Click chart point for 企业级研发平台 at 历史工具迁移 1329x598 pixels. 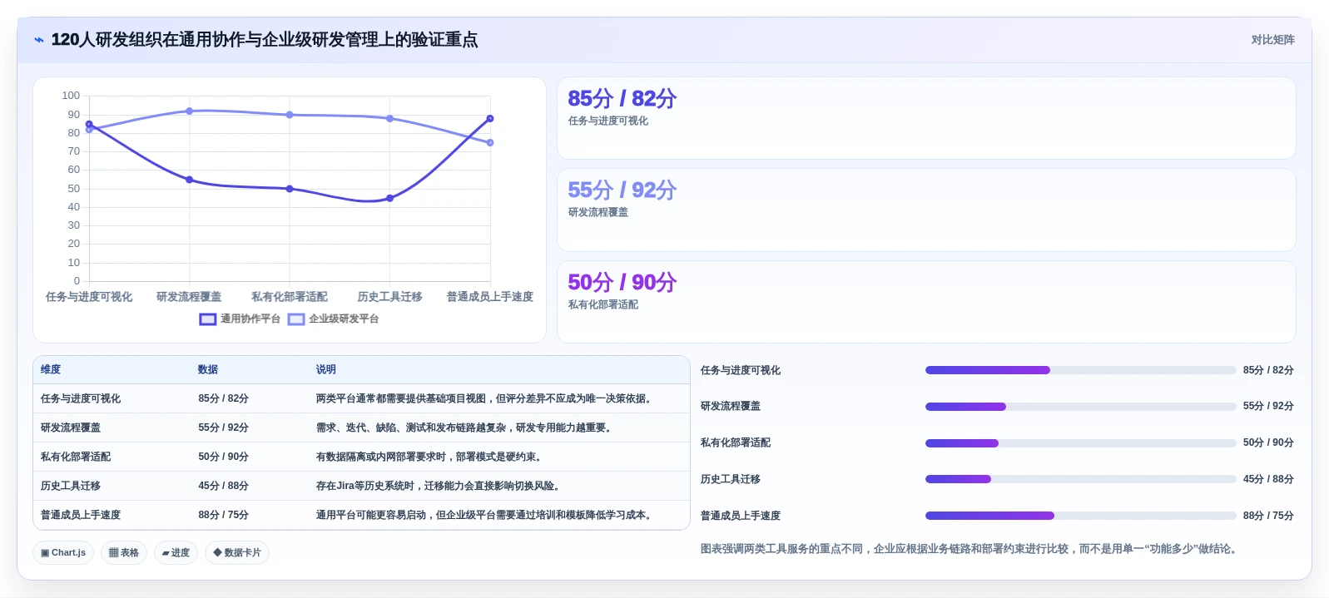point(389,119)
